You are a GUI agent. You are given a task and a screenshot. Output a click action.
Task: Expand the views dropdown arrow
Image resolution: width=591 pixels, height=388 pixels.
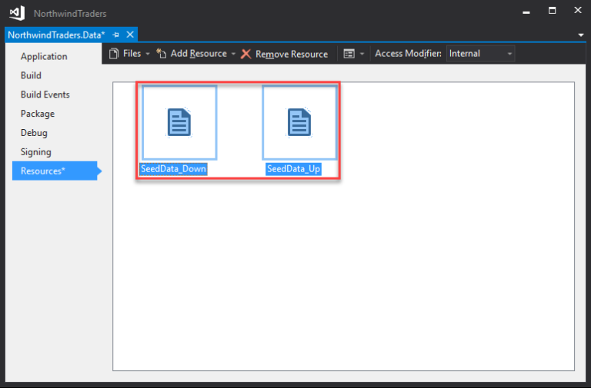(362, 54)
